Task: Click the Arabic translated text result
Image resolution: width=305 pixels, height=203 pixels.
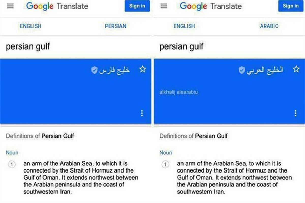Action: 264,70
